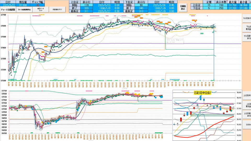The height and width of the screenshot is (141, 251).
Task: Click the 37750 label on lower chart axis
Action: point(4,91)
